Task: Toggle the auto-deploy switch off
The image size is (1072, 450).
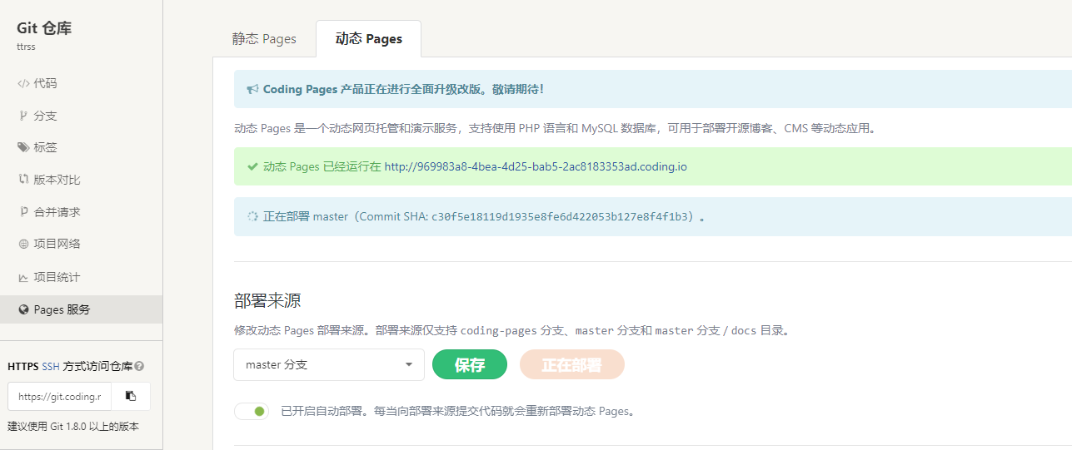Action: click(252, 411)
